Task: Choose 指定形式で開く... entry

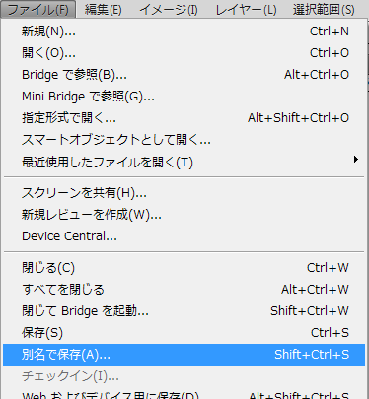Action: [184, 118]
